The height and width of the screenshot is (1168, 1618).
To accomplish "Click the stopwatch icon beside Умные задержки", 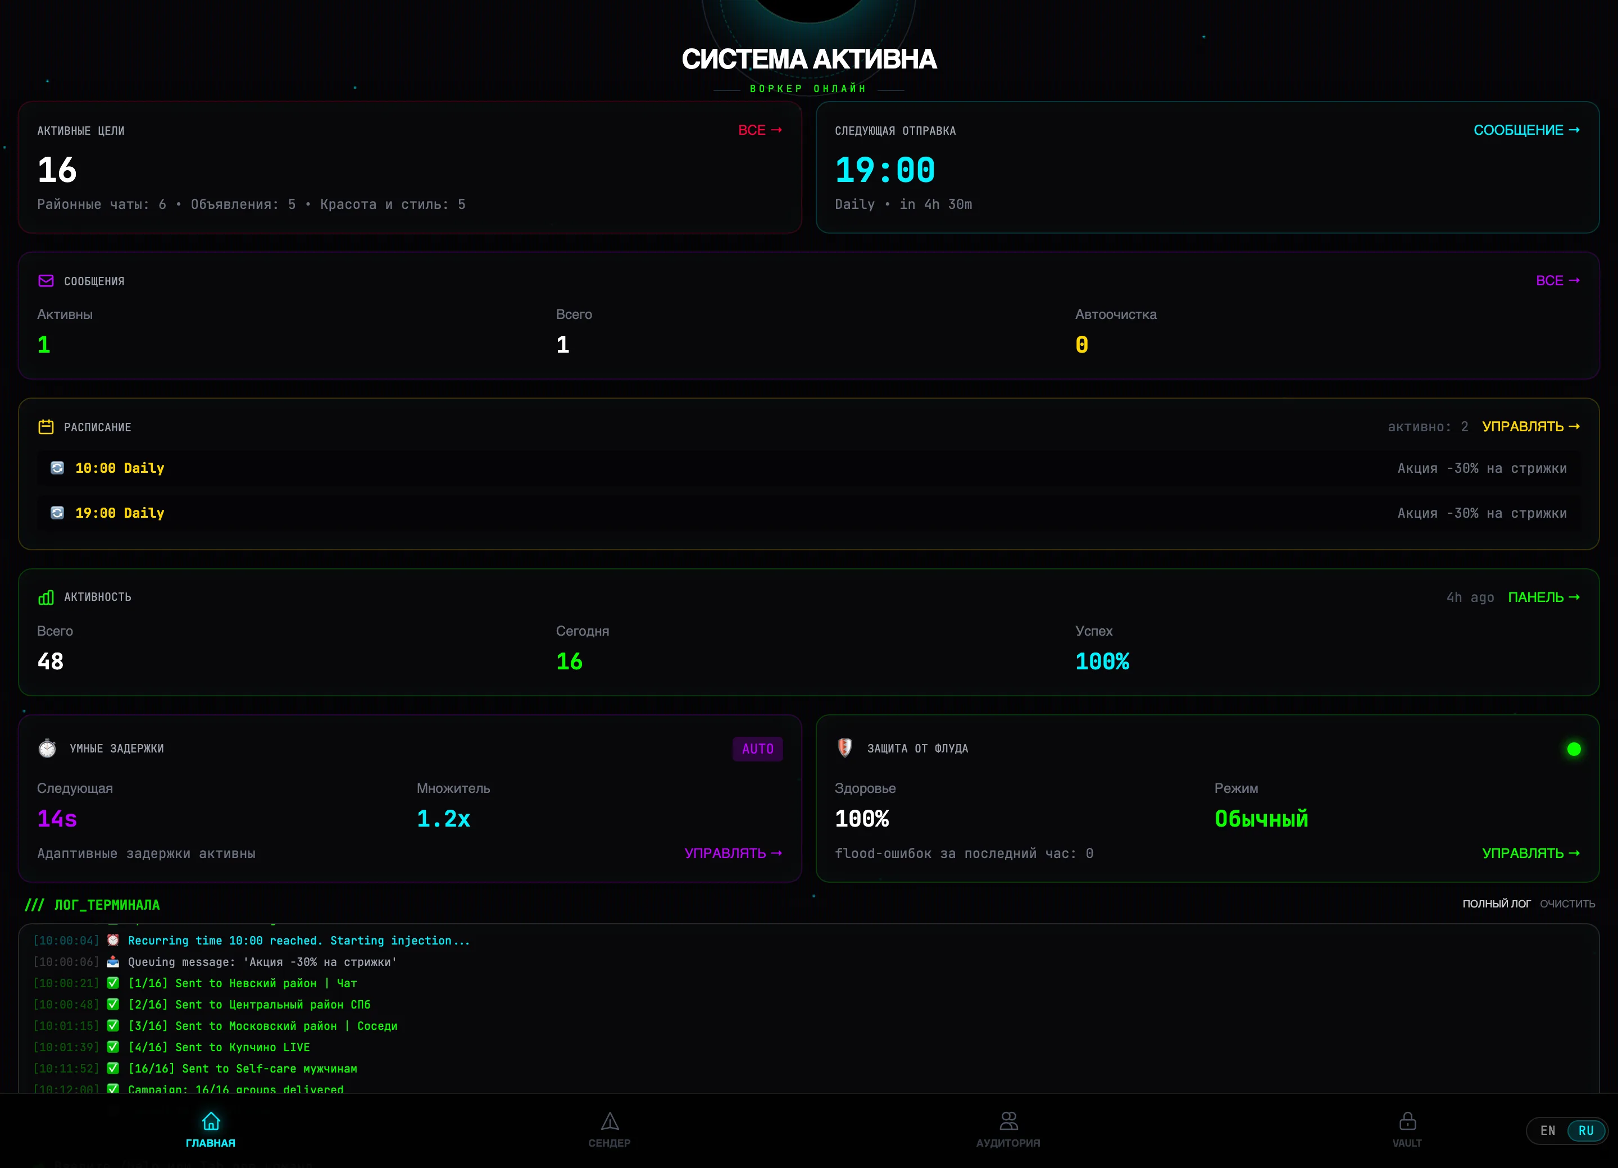I will coord(47,748).
